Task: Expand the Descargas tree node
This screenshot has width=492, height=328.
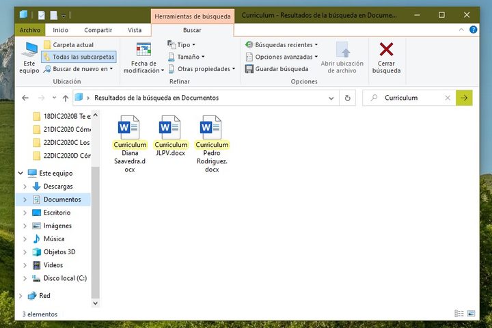Action: pos(25,187)
